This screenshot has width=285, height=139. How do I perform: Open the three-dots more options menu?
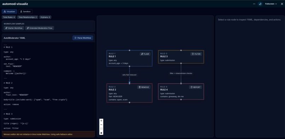(254, 4)
